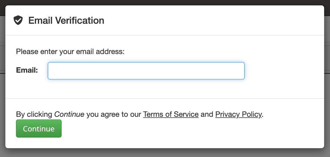Click the dimmed backdrop right of the dialog

(327, 84)
